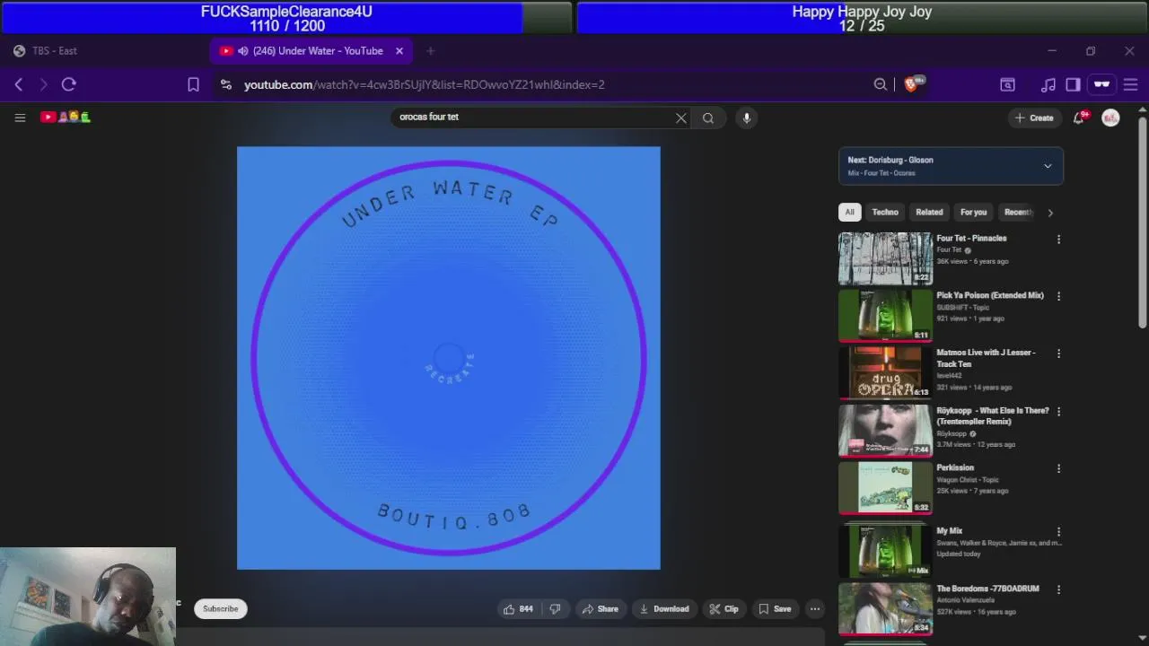Download the video
The width and height of the screenshot is (1149, 646).
coord(664,609)
